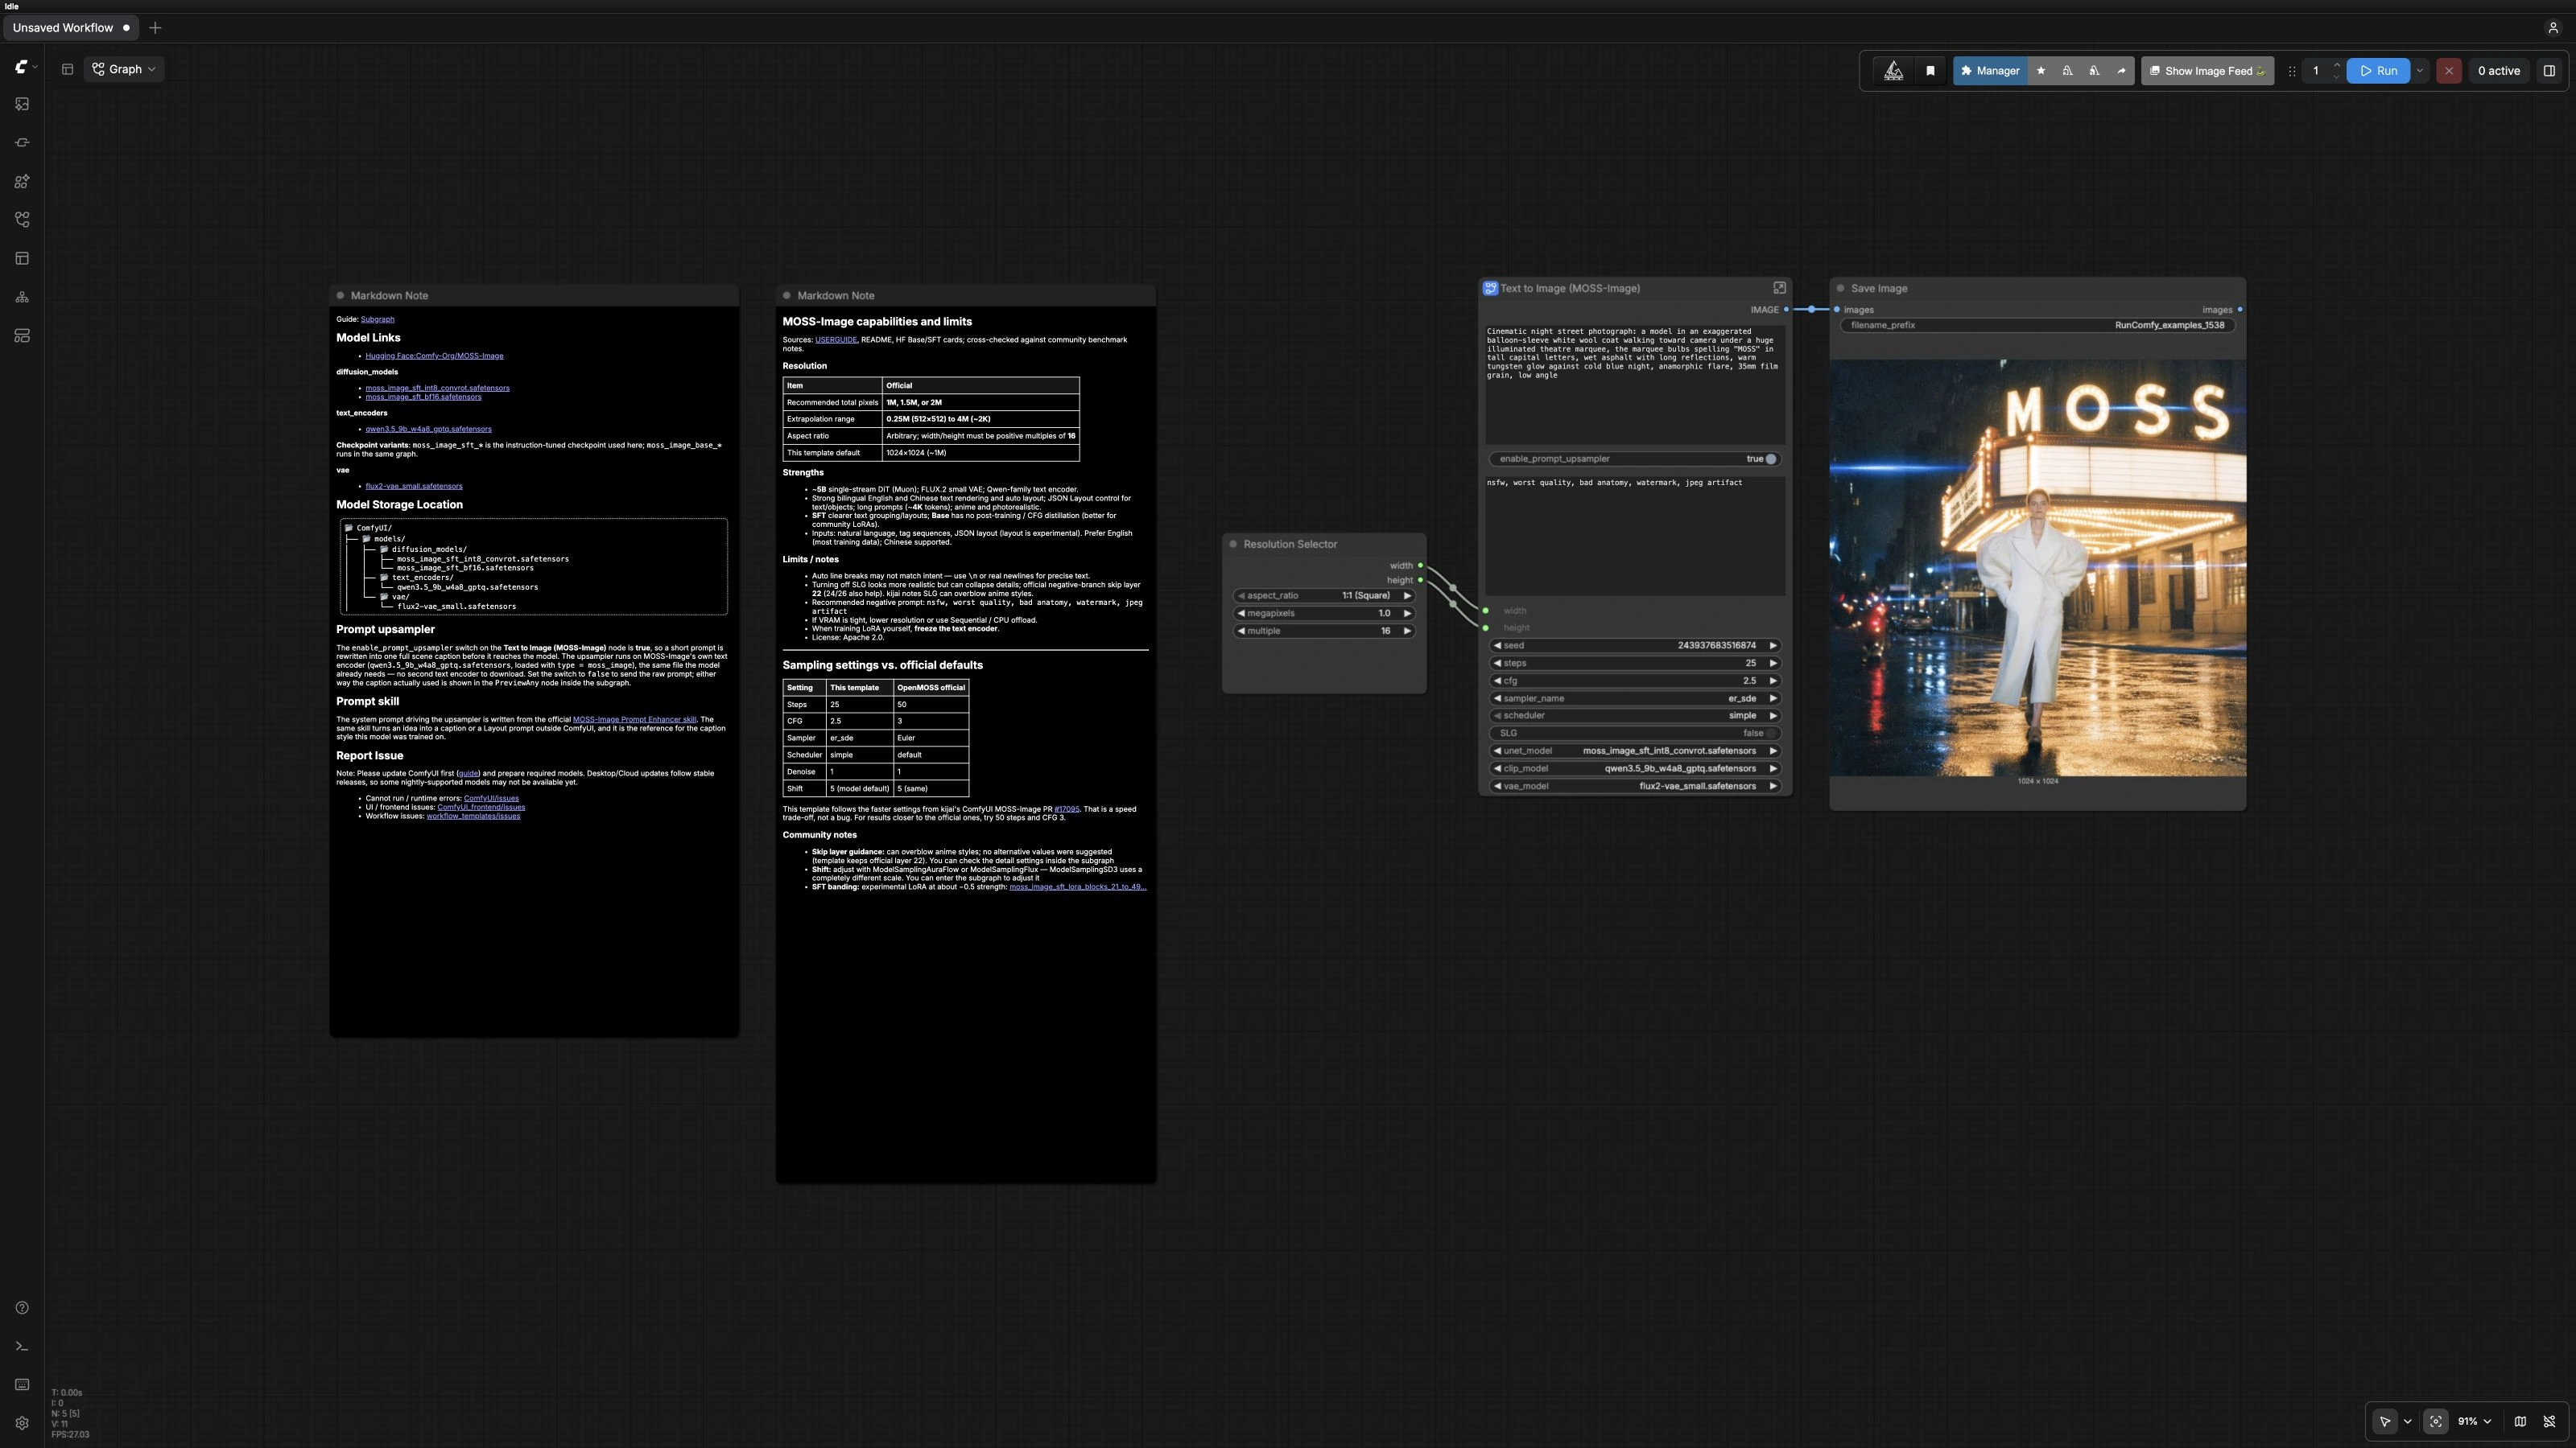This screenshot has width=2576, height=1448.
Task: Open the templates layout sidebar icon
Action: pyautogui.click(x=22, y=259)
